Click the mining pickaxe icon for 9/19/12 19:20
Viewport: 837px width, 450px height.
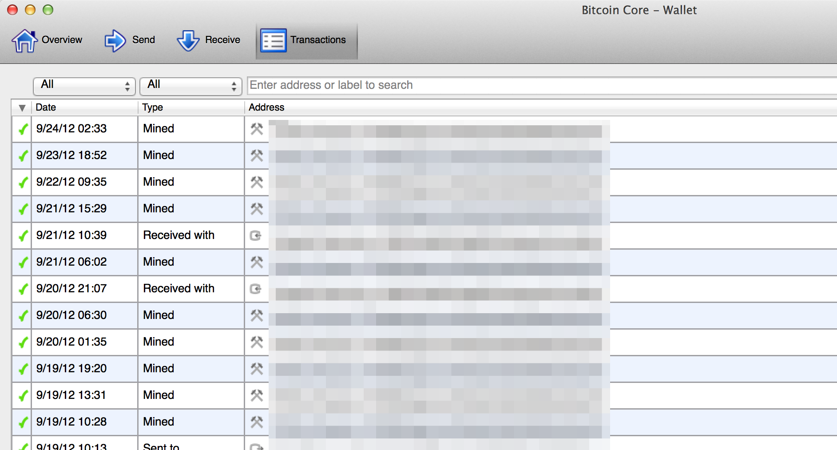(257, 369)
